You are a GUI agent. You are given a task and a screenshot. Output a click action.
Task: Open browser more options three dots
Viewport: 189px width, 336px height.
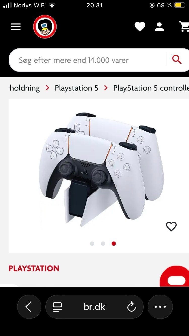point(160,307)
